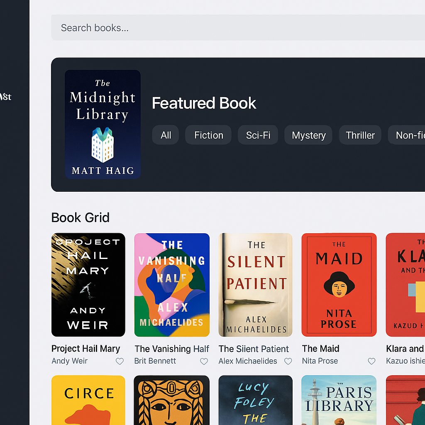Click heart icon next to Brit Bennett
This screenshot has width=425, height=425.
[x=204, y=361]
